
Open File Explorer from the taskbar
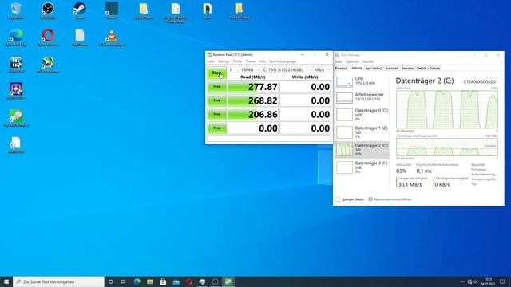pos(150,281)
